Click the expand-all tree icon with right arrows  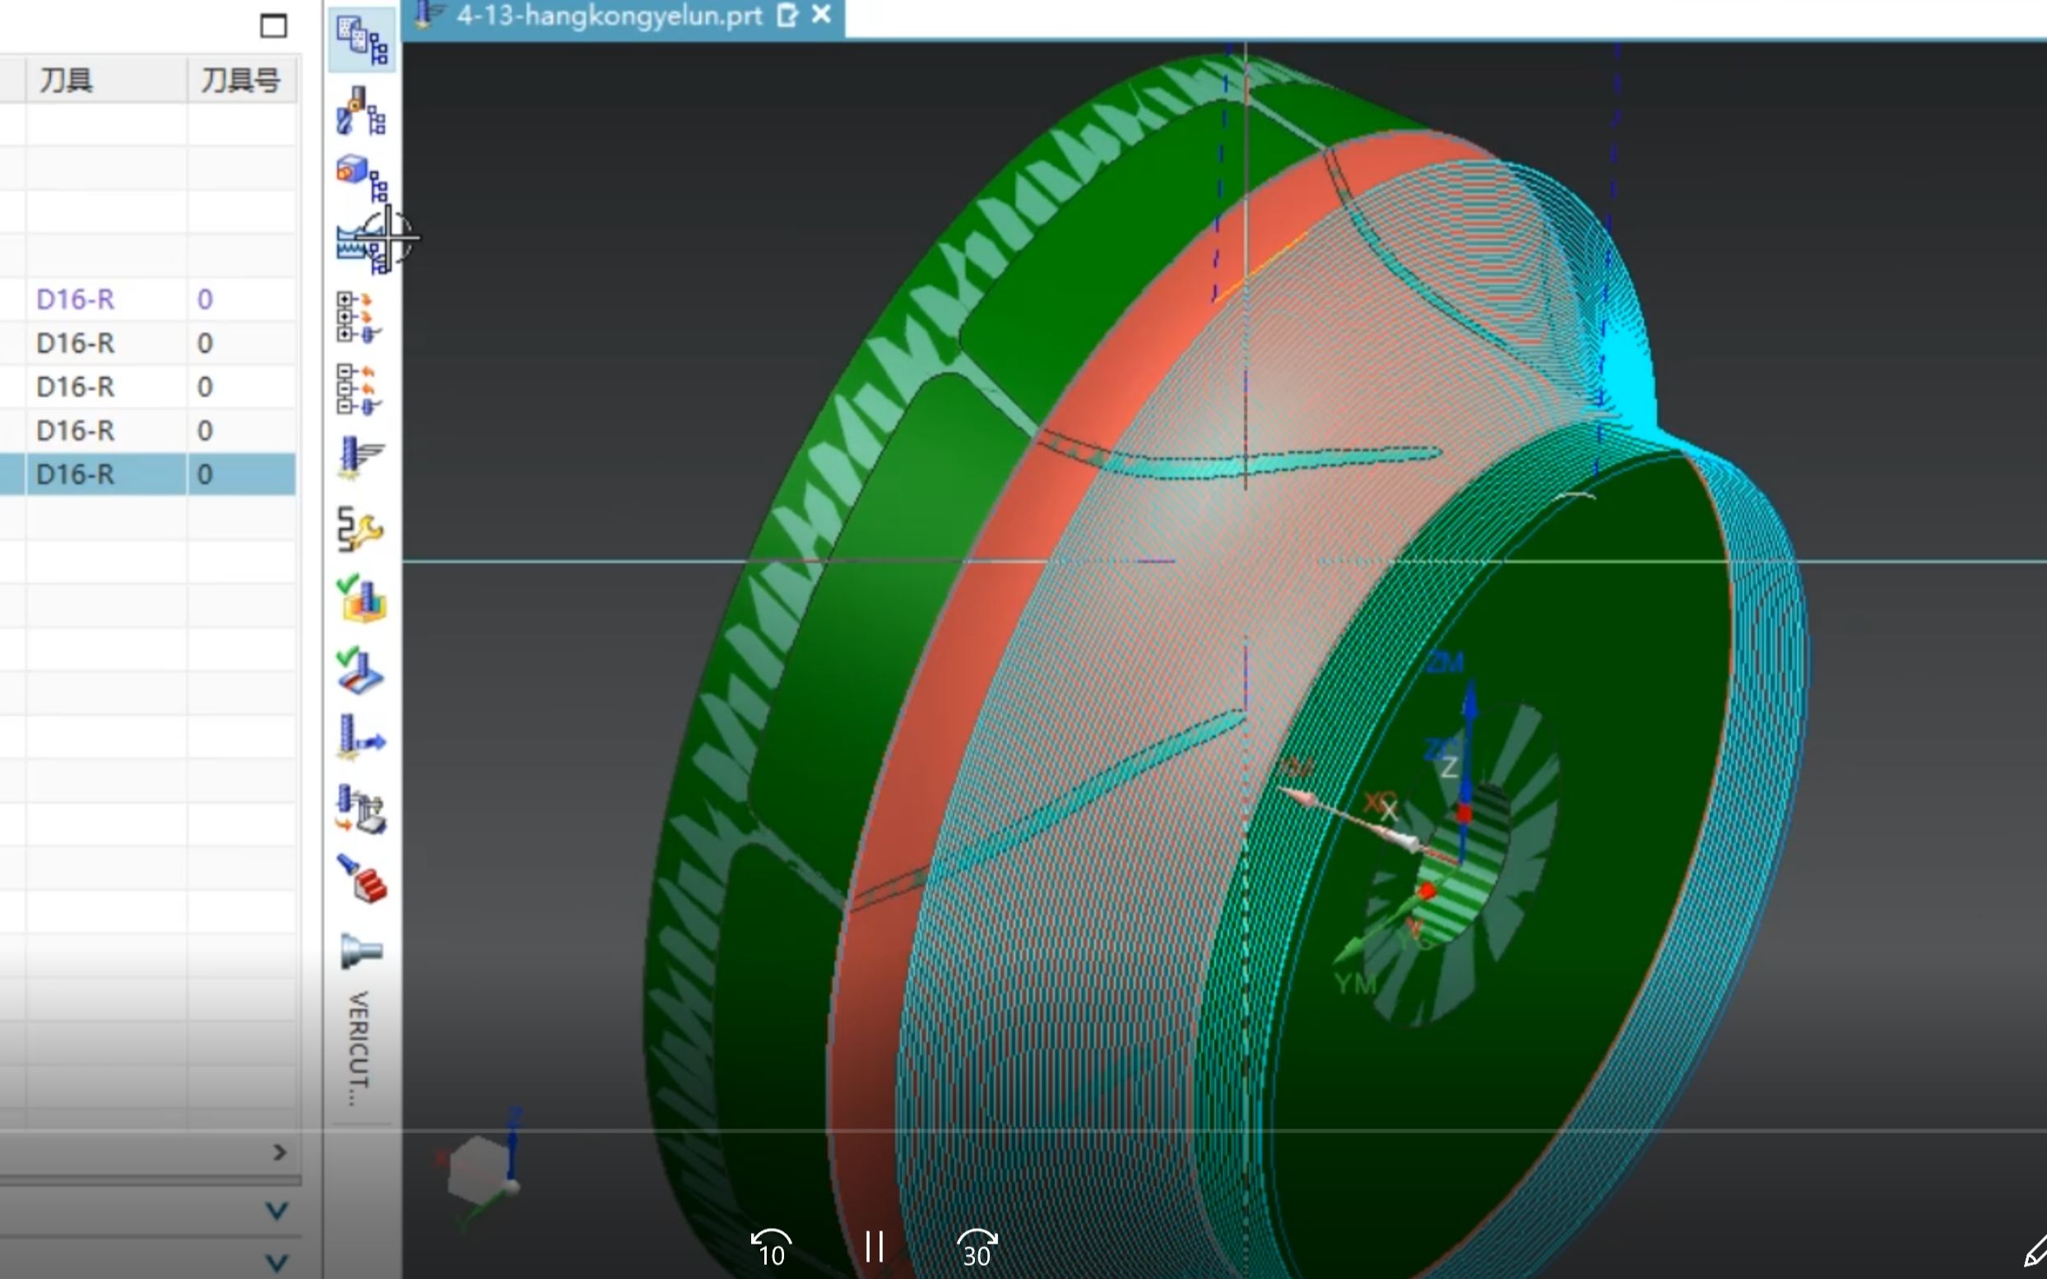pos(359,317)
